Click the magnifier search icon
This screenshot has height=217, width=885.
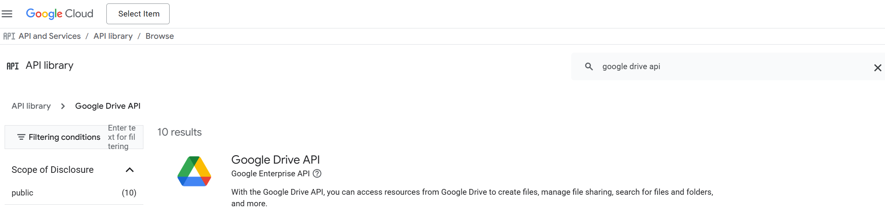point(589,66)
